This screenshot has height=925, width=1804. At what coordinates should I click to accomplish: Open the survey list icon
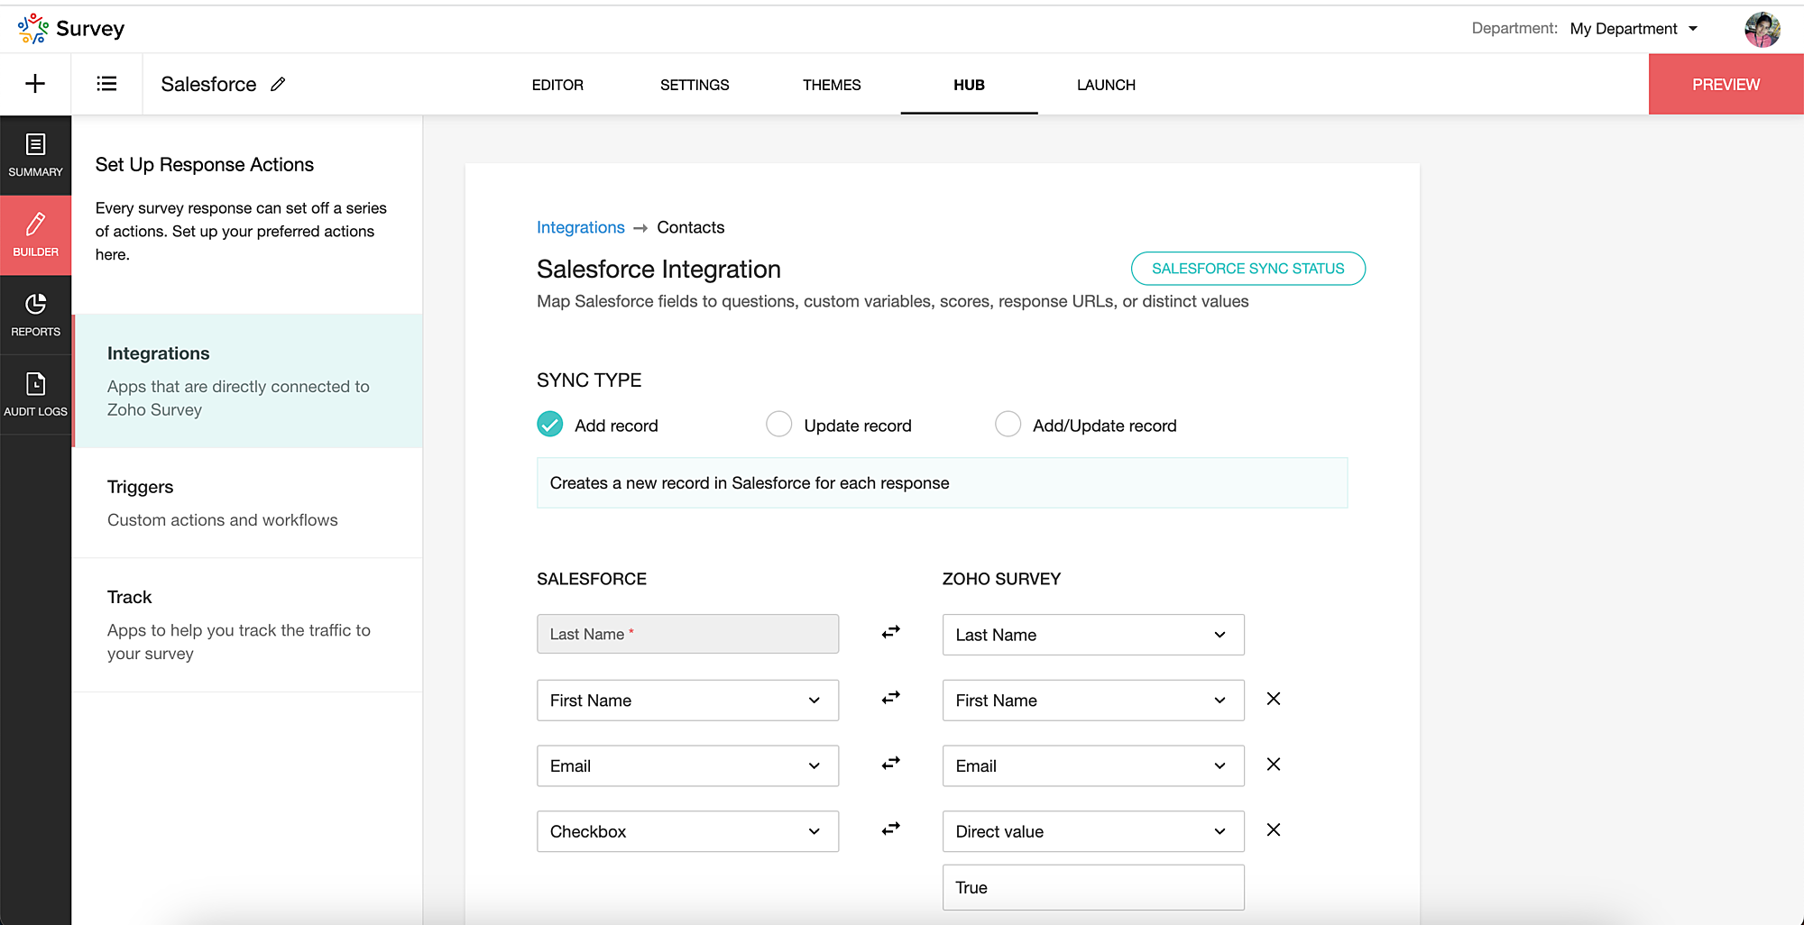(x=106, y=84)
